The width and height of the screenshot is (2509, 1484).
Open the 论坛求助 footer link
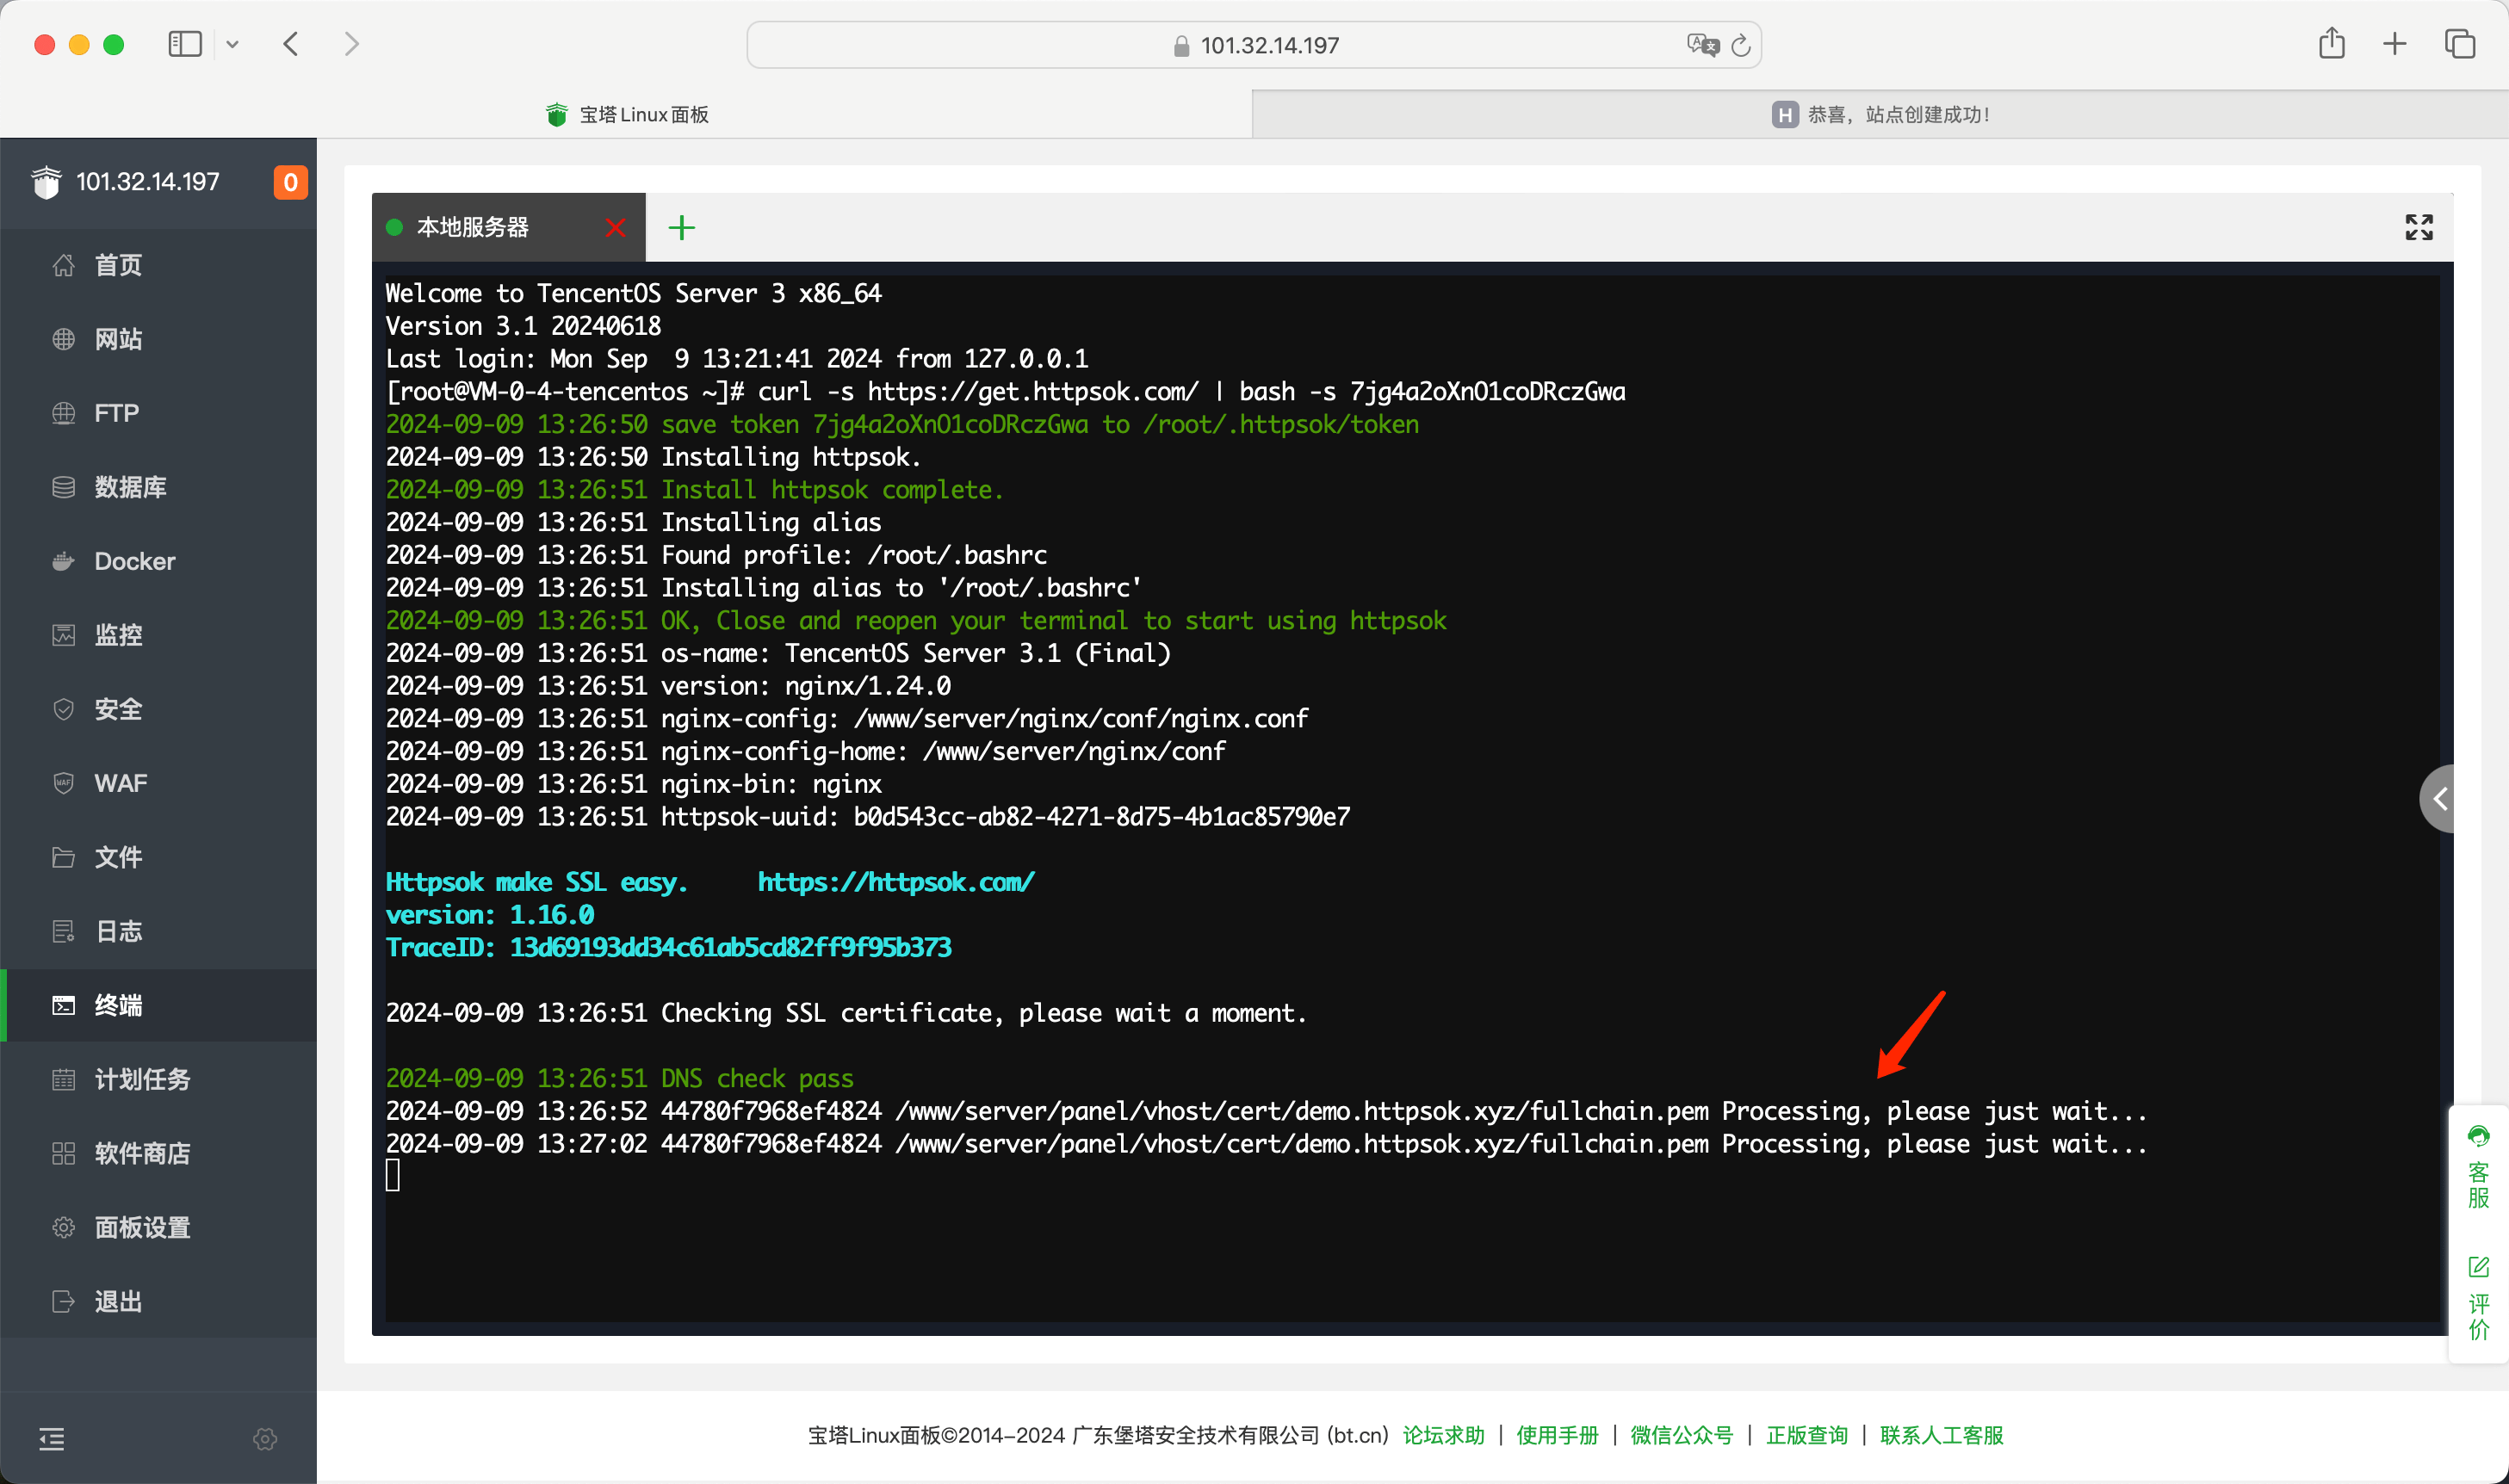pos(1443,1435)
